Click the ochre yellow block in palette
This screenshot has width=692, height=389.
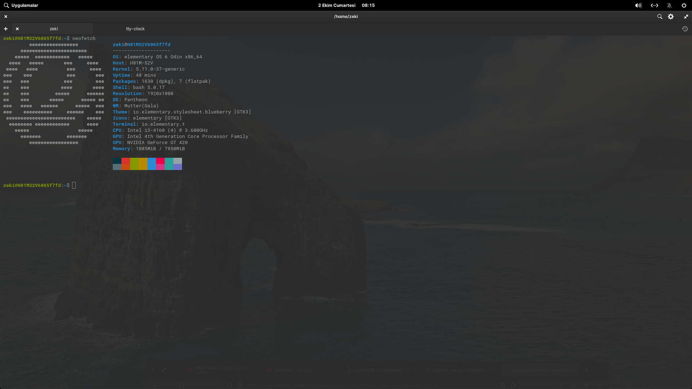[143, 164]
